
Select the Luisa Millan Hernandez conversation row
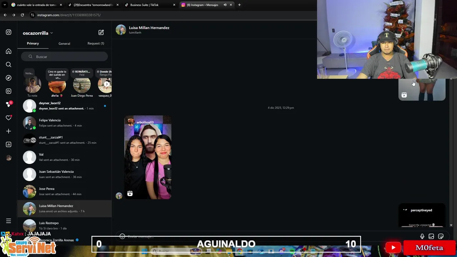point(64,208)
